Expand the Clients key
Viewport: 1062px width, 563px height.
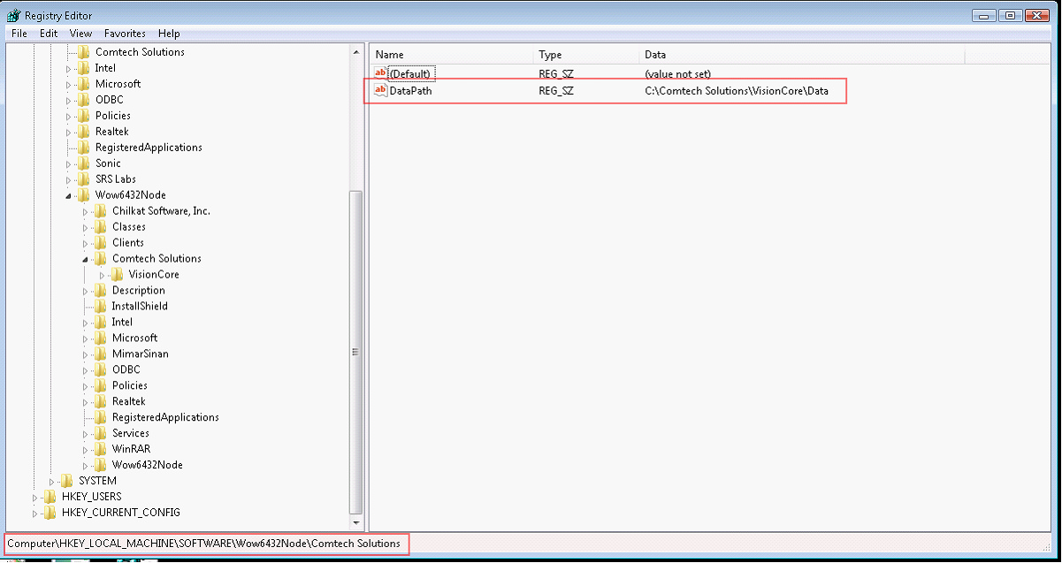pyautogui.click(x=87, y=243)
